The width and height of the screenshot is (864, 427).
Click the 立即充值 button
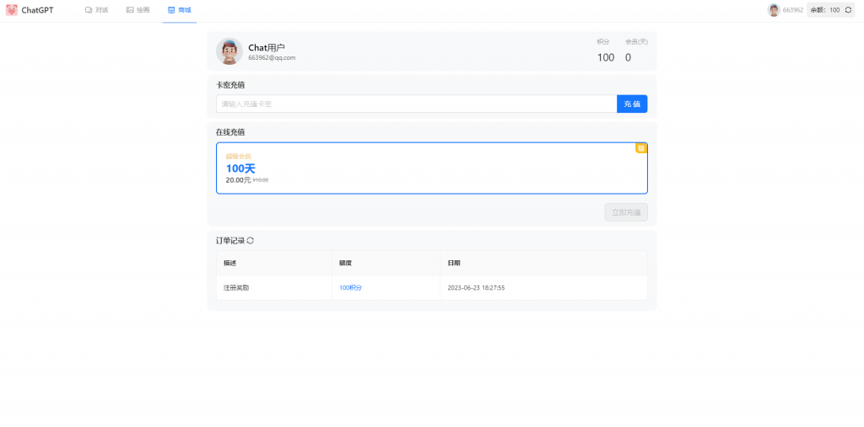coord(626,212)
